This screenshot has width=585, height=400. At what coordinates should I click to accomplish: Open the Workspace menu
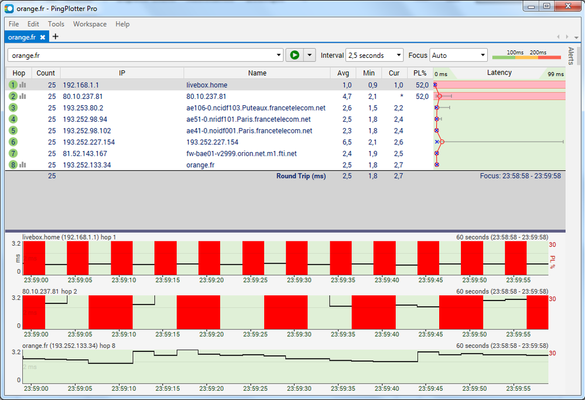90,24
